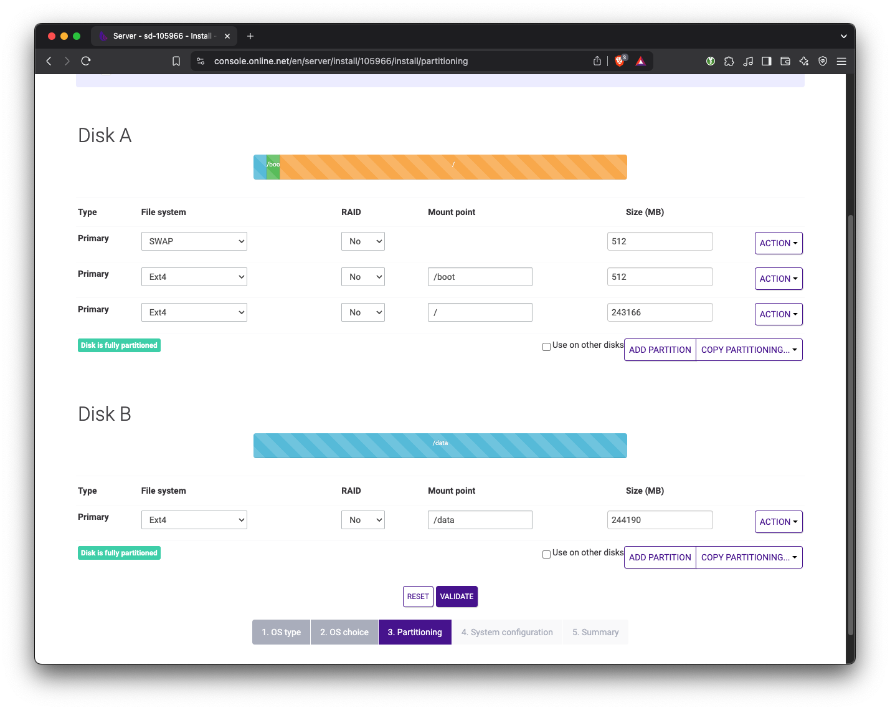890x710 pixels.
Task: Reload the page using the refresh icon
Action: click(86, 61)
